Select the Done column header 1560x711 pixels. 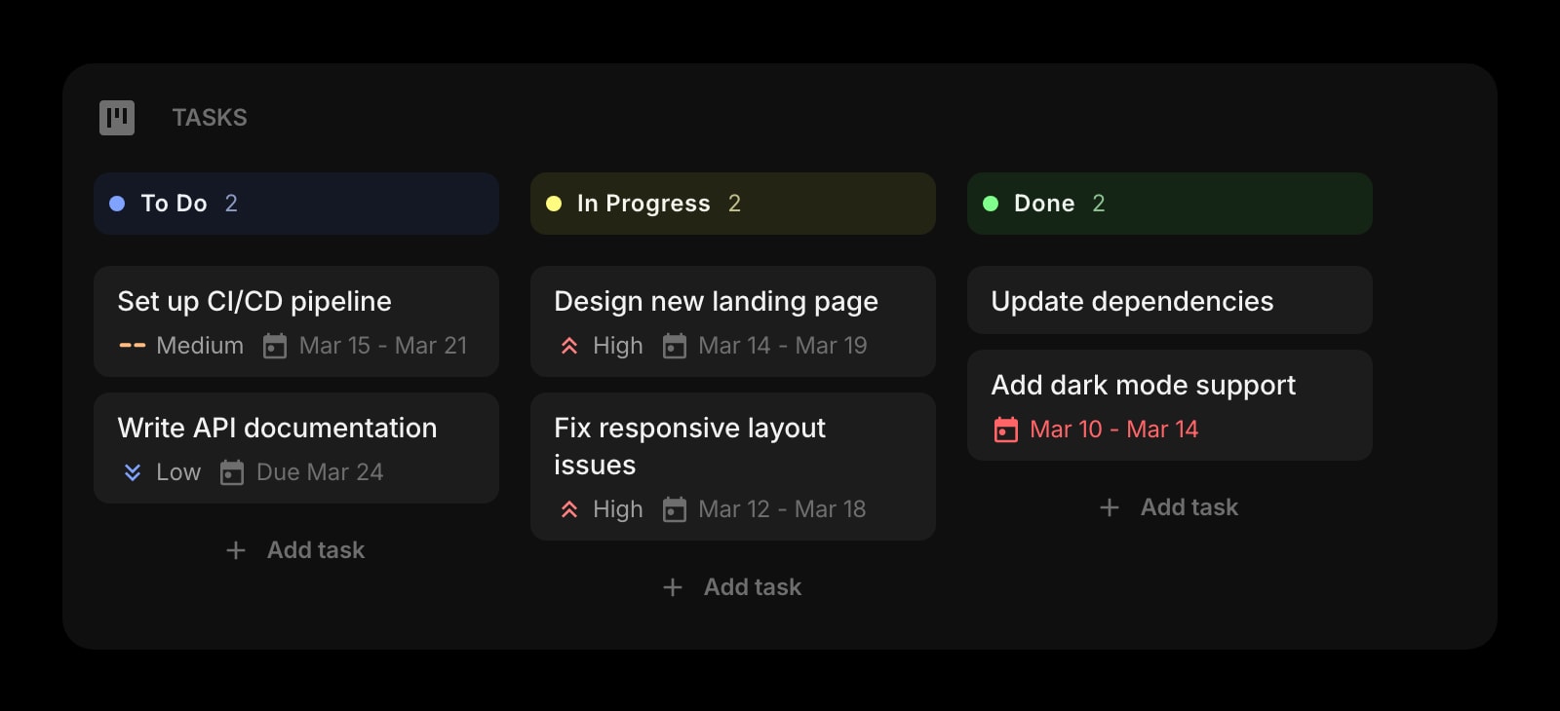pos(1170,204)
